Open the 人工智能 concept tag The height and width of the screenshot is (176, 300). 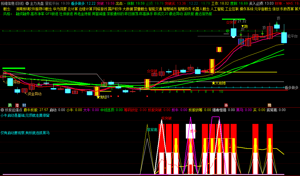coord(217,9)
